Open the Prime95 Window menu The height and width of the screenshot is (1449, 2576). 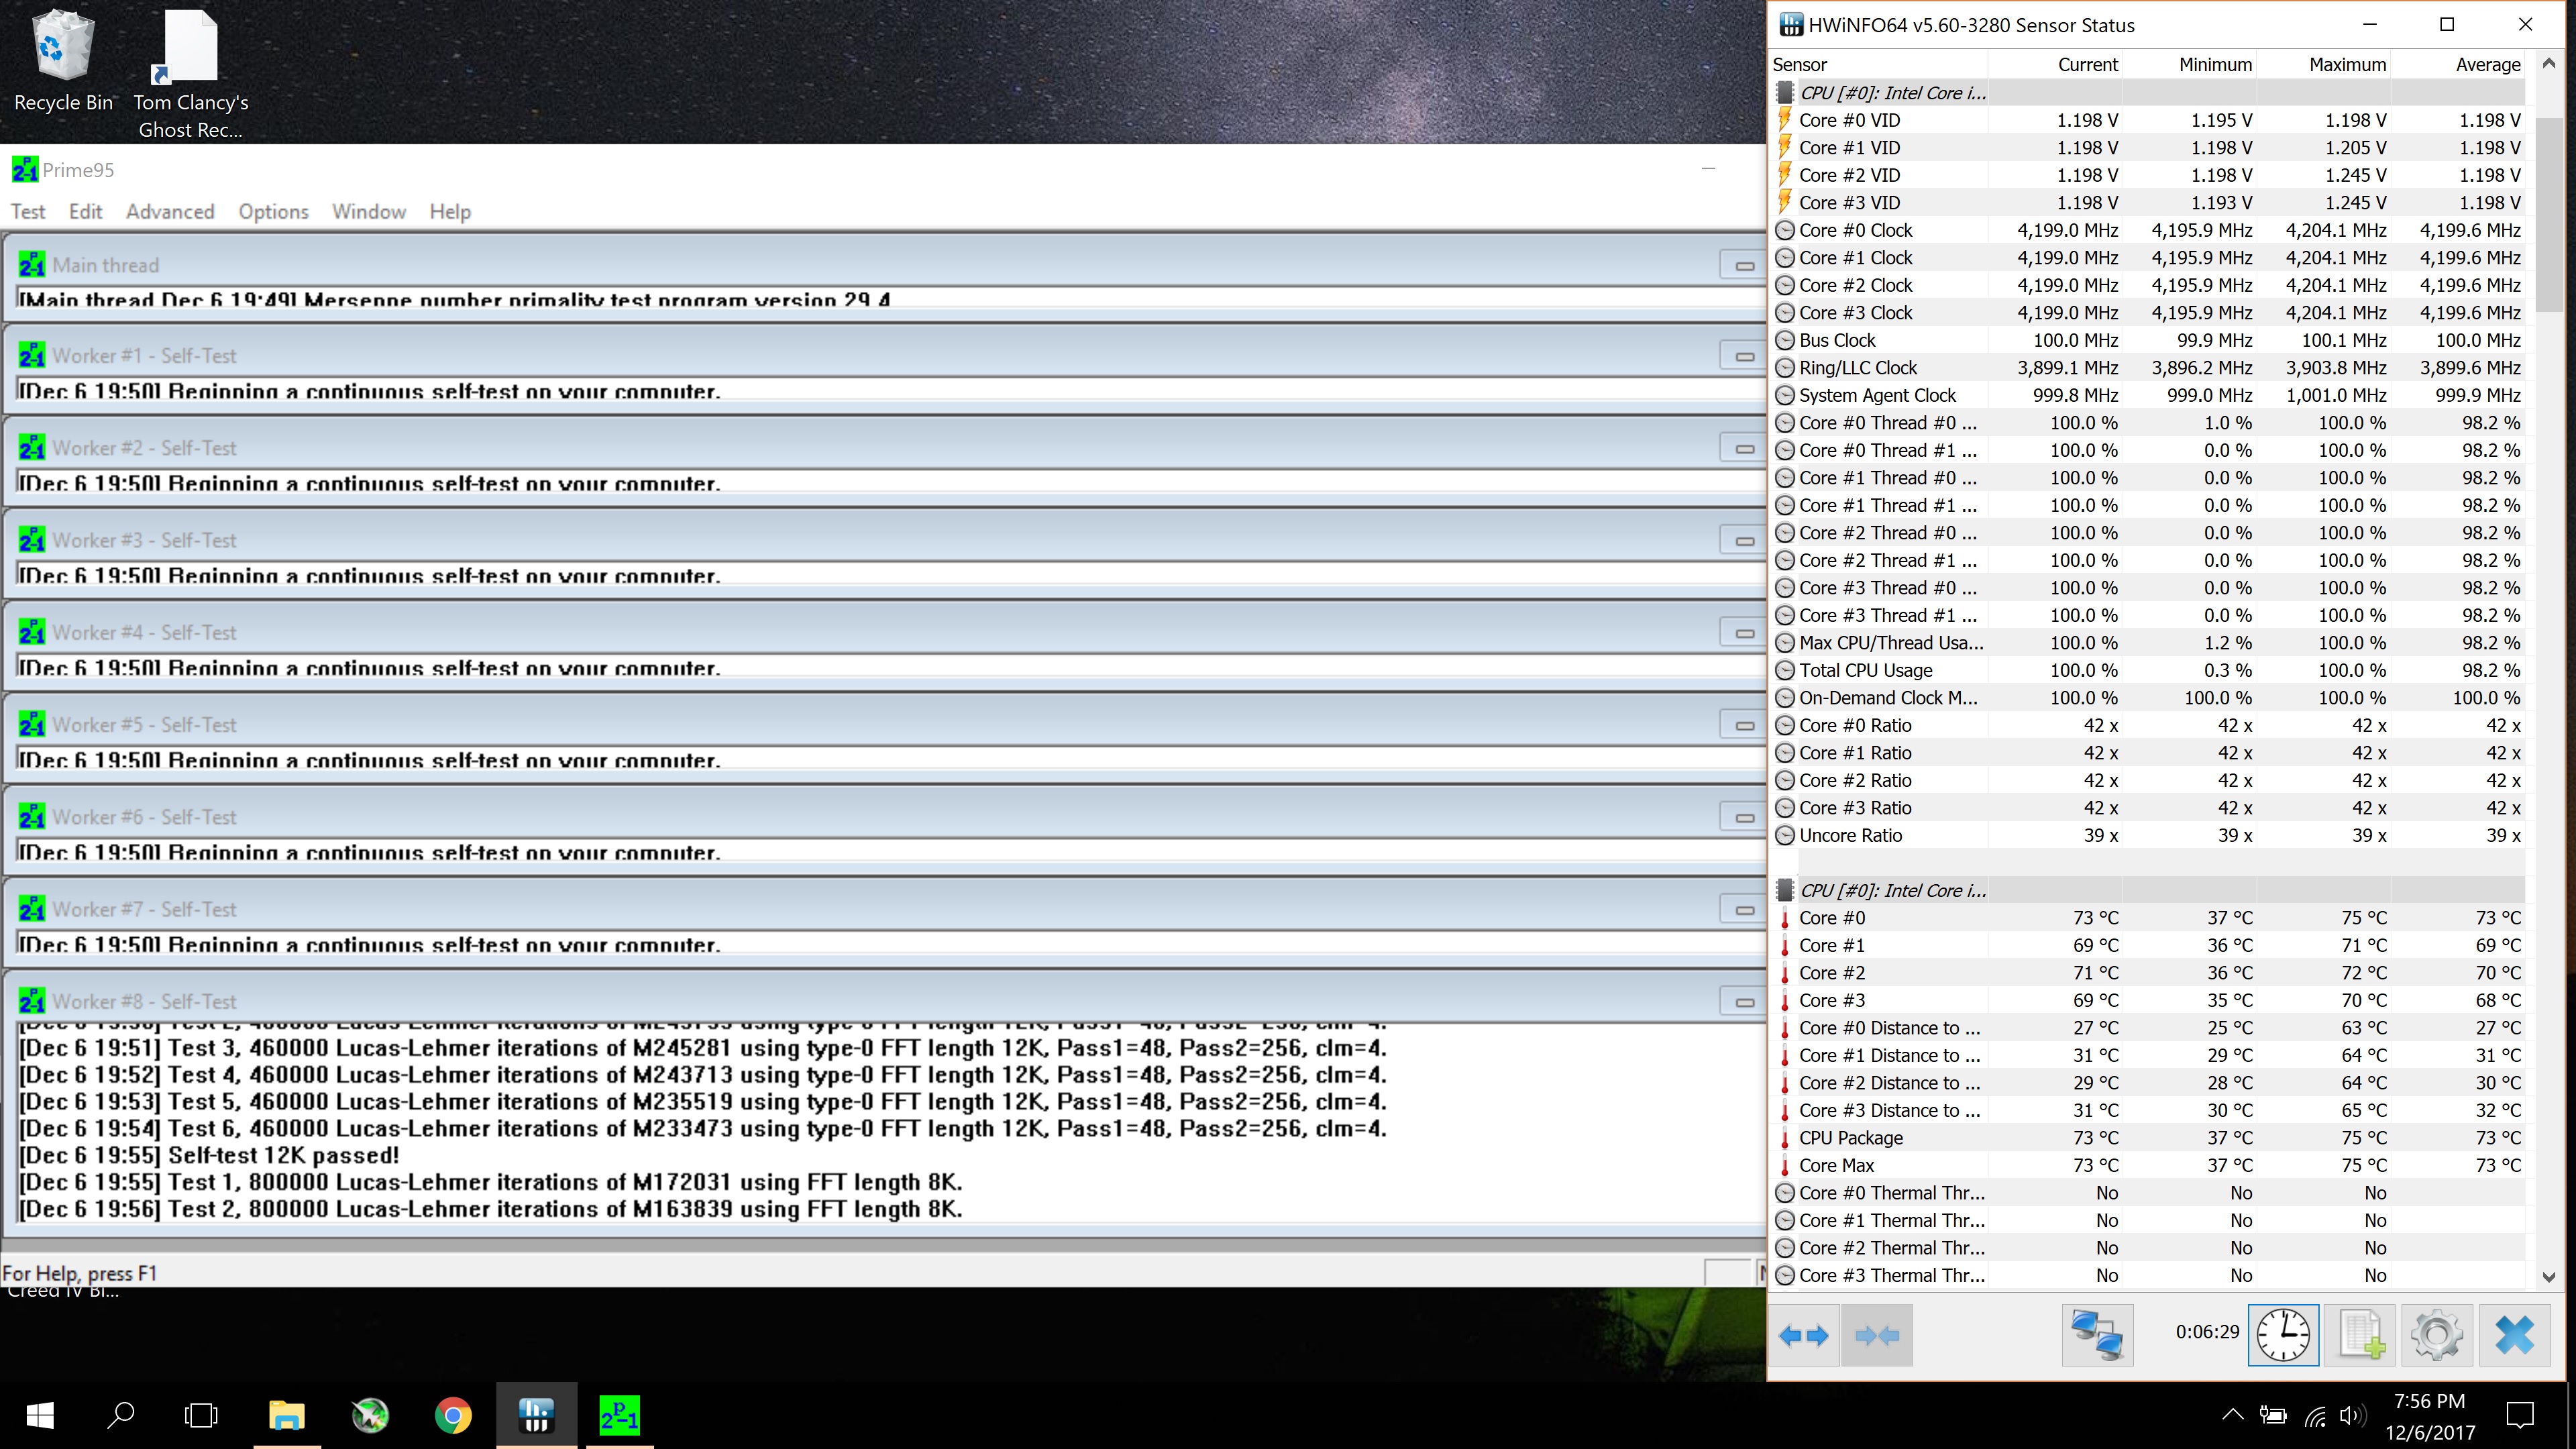point(369,211)
